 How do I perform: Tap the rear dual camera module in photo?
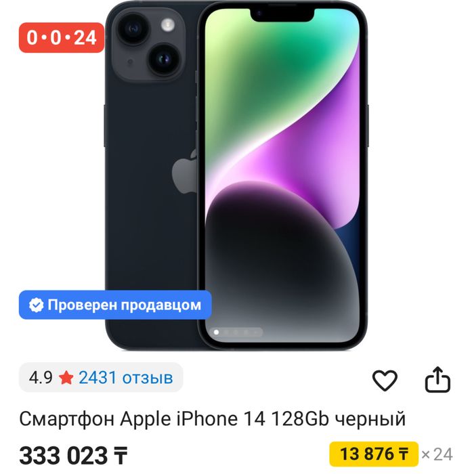pos(148,43)
